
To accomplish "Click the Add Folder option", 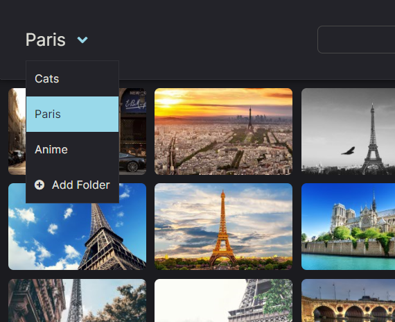I will click(x=72, y=185).
